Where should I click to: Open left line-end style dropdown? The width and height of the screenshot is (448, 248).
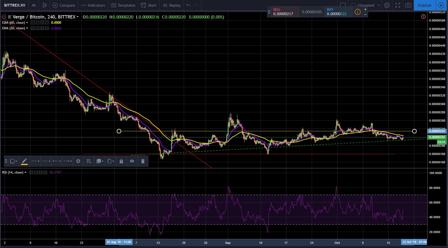[x=57, y=161]
